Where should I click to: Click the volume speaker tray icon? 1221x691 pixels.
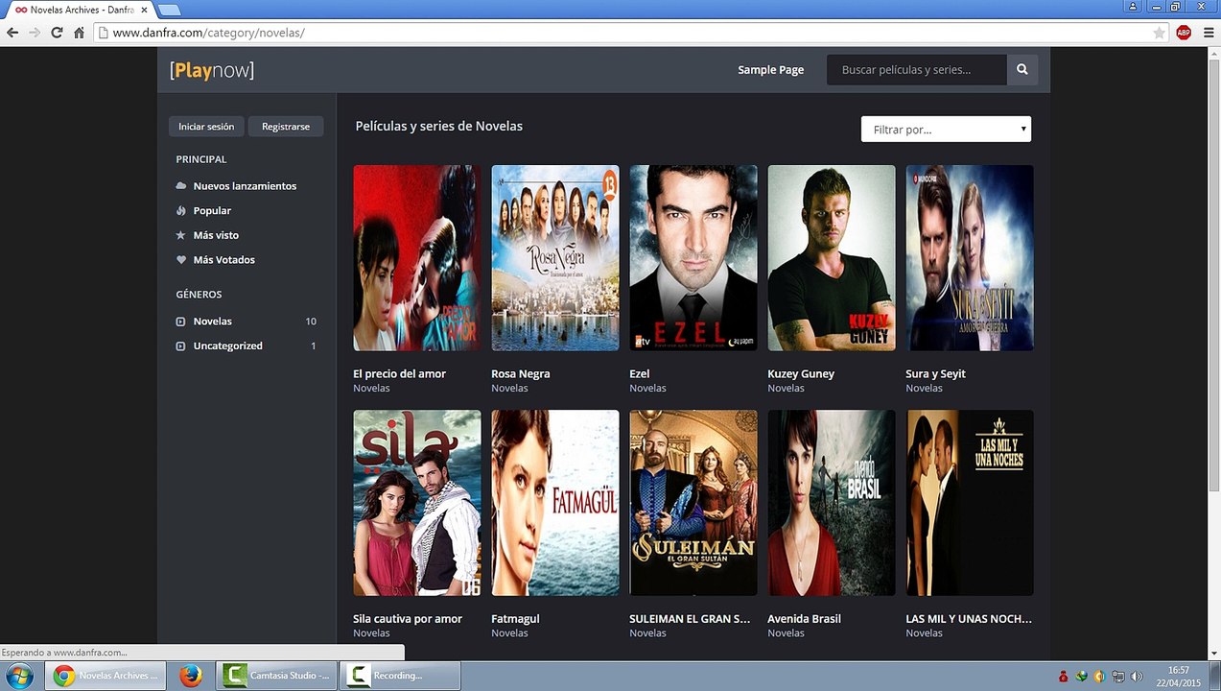pyautogui.click(x=1137, y=677)
